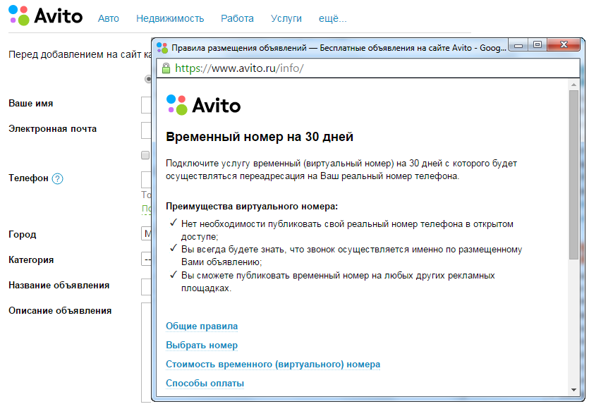
Task: Select the radio button under the header
Action: (148, 79)
